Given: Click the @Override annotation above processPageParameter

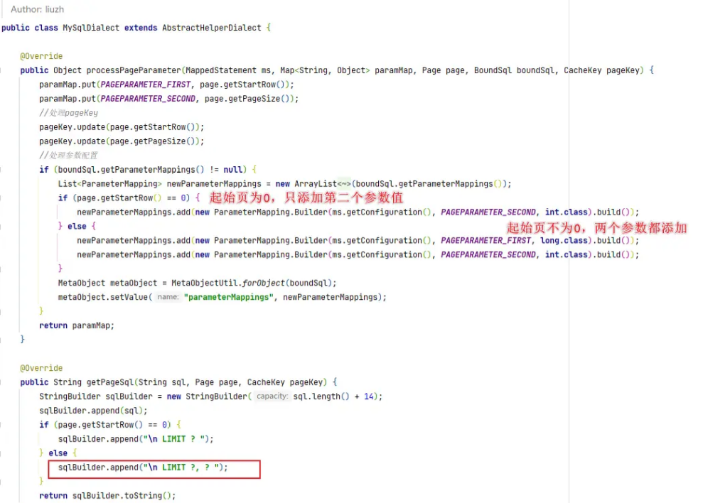Looking at the screenshot, I should tap(41, 55).
